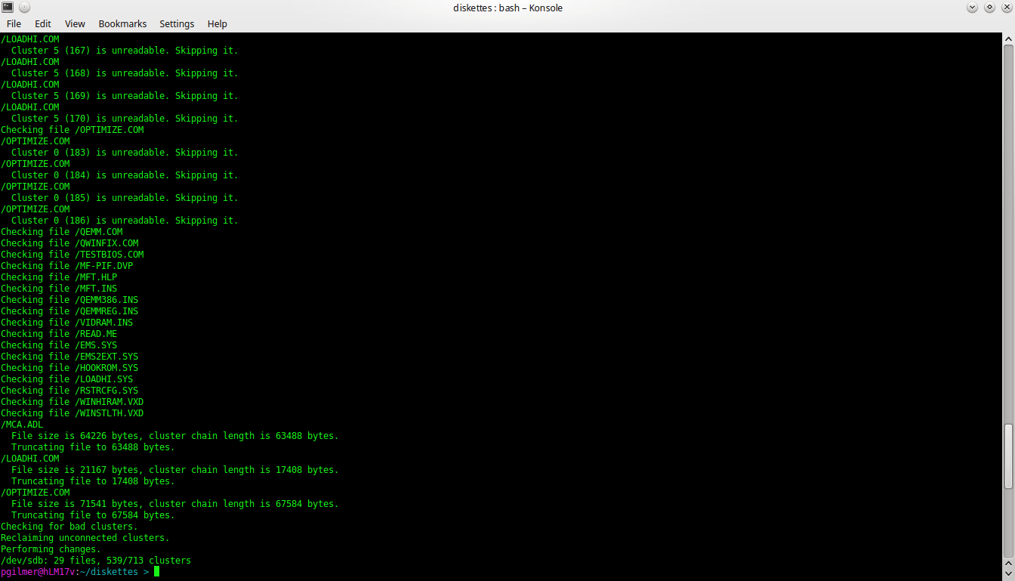
Task: Open the Bookmarks menu
Action: 122,24
